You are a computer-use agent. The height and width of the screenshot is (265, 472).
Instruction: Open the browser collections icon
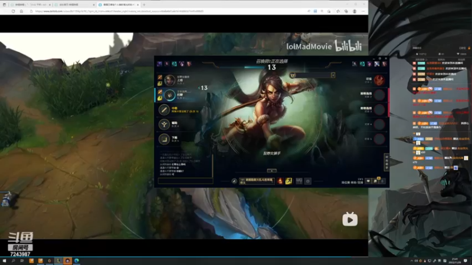click(346, 11)
